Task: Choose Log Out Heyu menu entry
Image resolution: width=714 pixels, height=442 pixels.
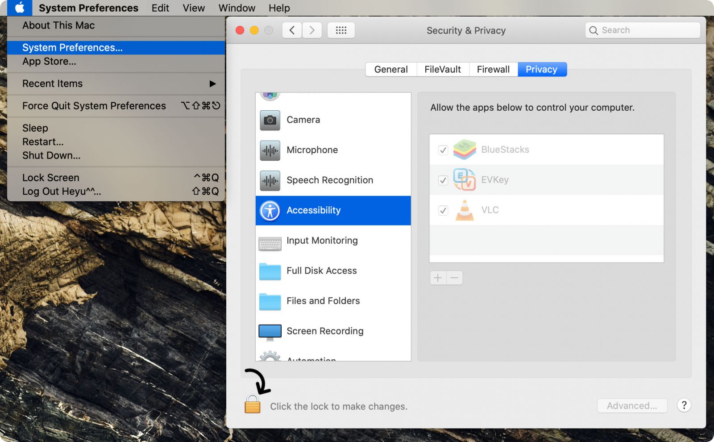Action: 116,192
